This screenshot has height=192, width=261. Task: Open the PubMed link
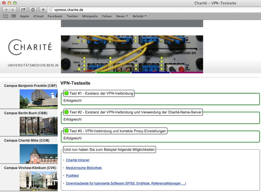[x=72, y=175]
